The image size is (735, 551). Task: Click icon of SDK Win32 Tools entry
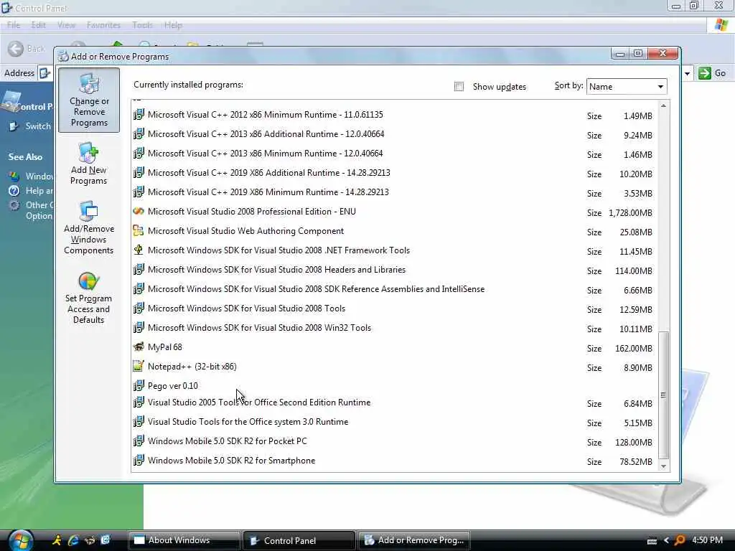139,327
